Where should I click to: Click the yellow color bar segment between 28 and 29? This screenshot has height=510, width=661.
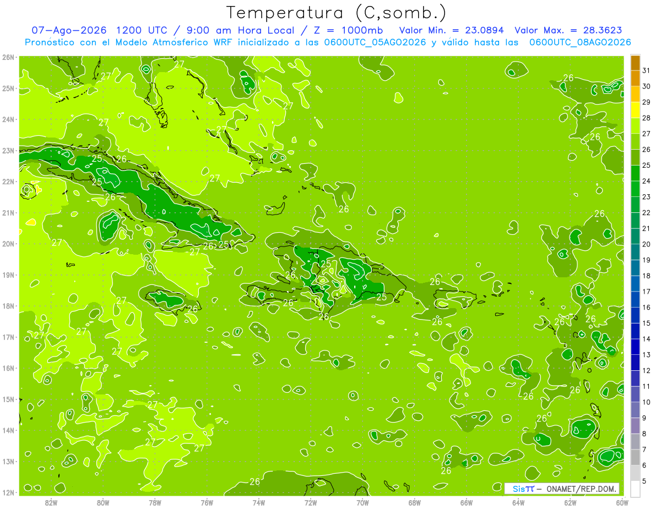pos(635,109)
